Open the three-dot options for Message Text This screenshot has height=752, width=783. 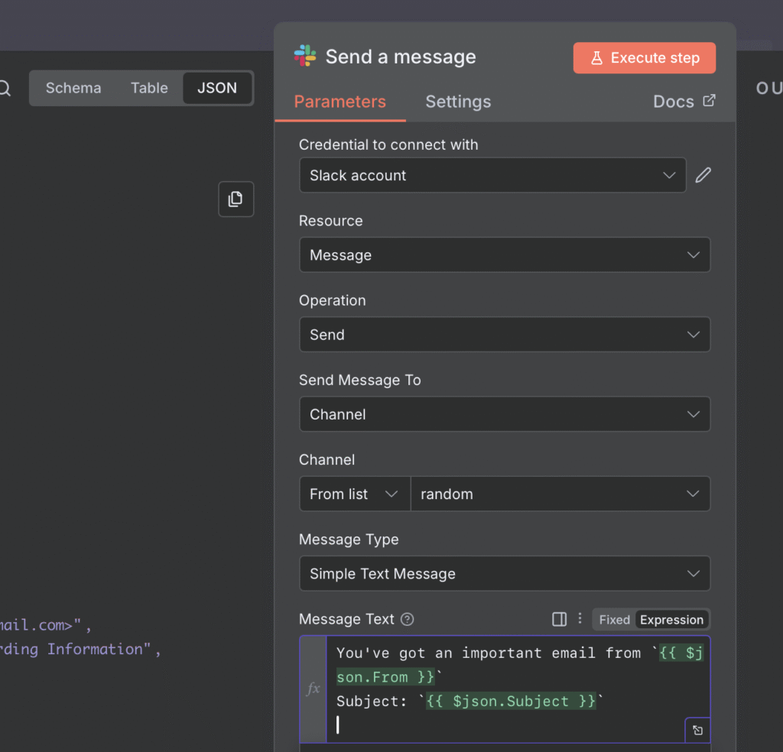pos(580,619)
